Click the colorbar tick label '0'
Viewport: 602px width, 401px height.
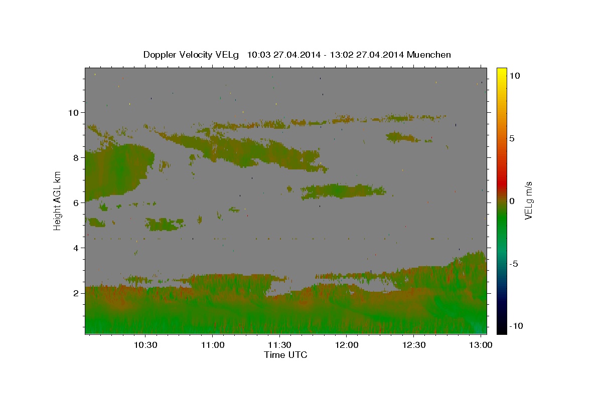pos(512,201)
